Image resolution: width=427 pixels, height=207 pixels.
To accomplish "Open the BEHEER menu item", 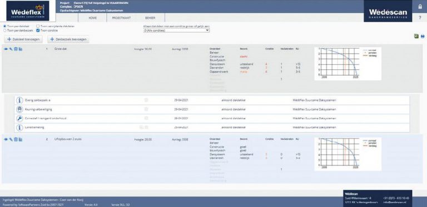I will (150, 18).
